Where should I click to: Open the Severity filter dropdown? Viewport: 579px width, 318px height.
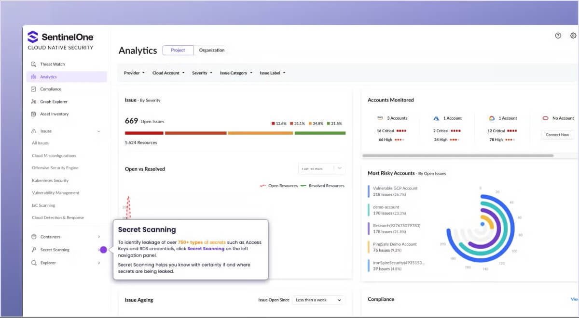pos(202,73)
